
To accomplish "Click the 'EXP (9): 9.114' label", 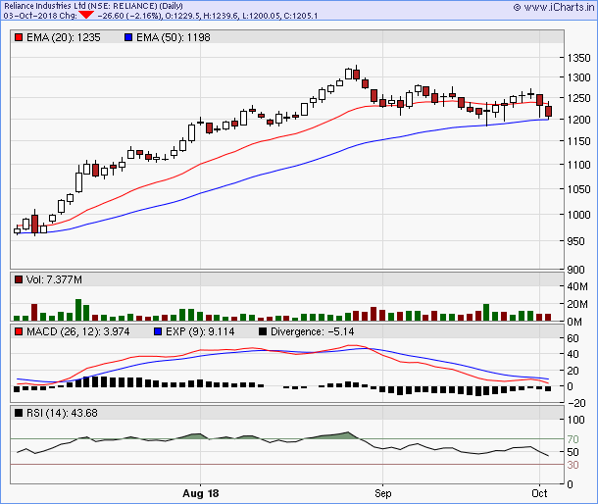I will pyautogui.click(x=200, y=331).
